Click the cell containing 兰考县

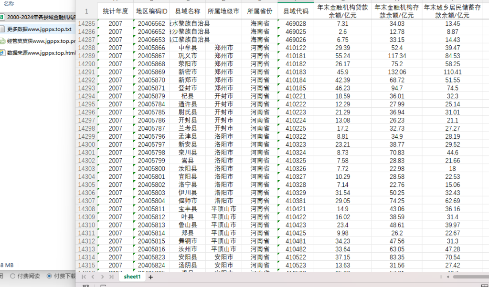coord(188,128)
